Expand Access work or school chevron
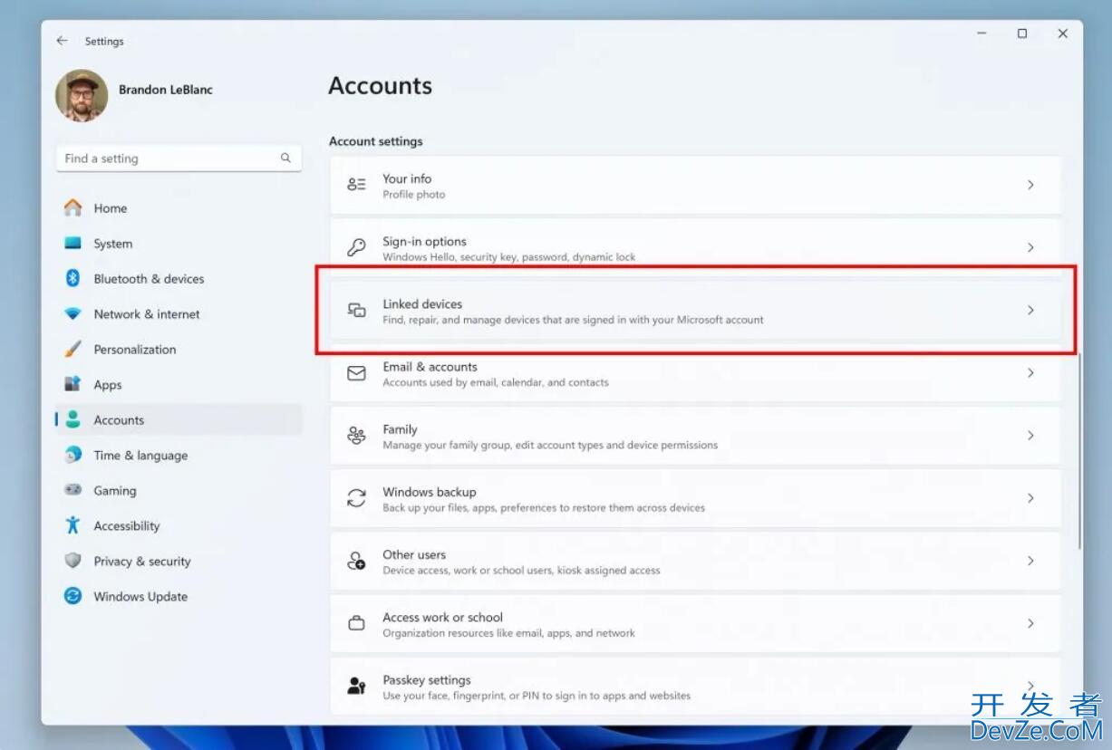The height and width of the screenshot is (750, 1112). (x=1030, y=623)
